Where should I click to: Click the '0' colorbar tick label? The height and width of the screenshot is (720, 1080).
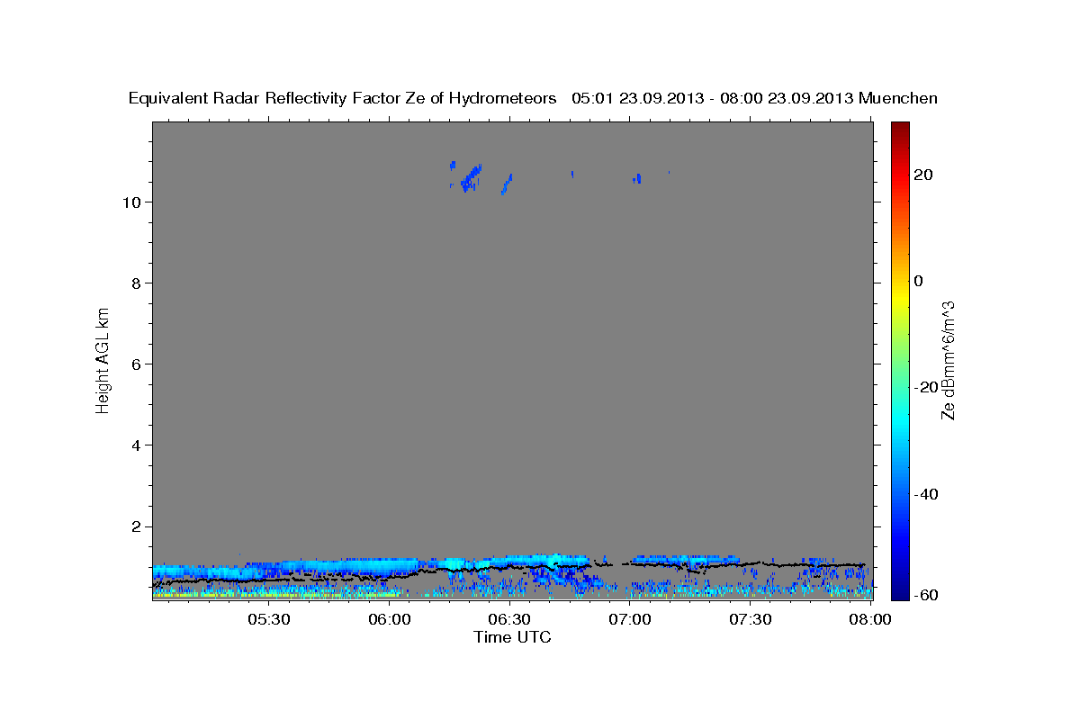coord(918,281)
